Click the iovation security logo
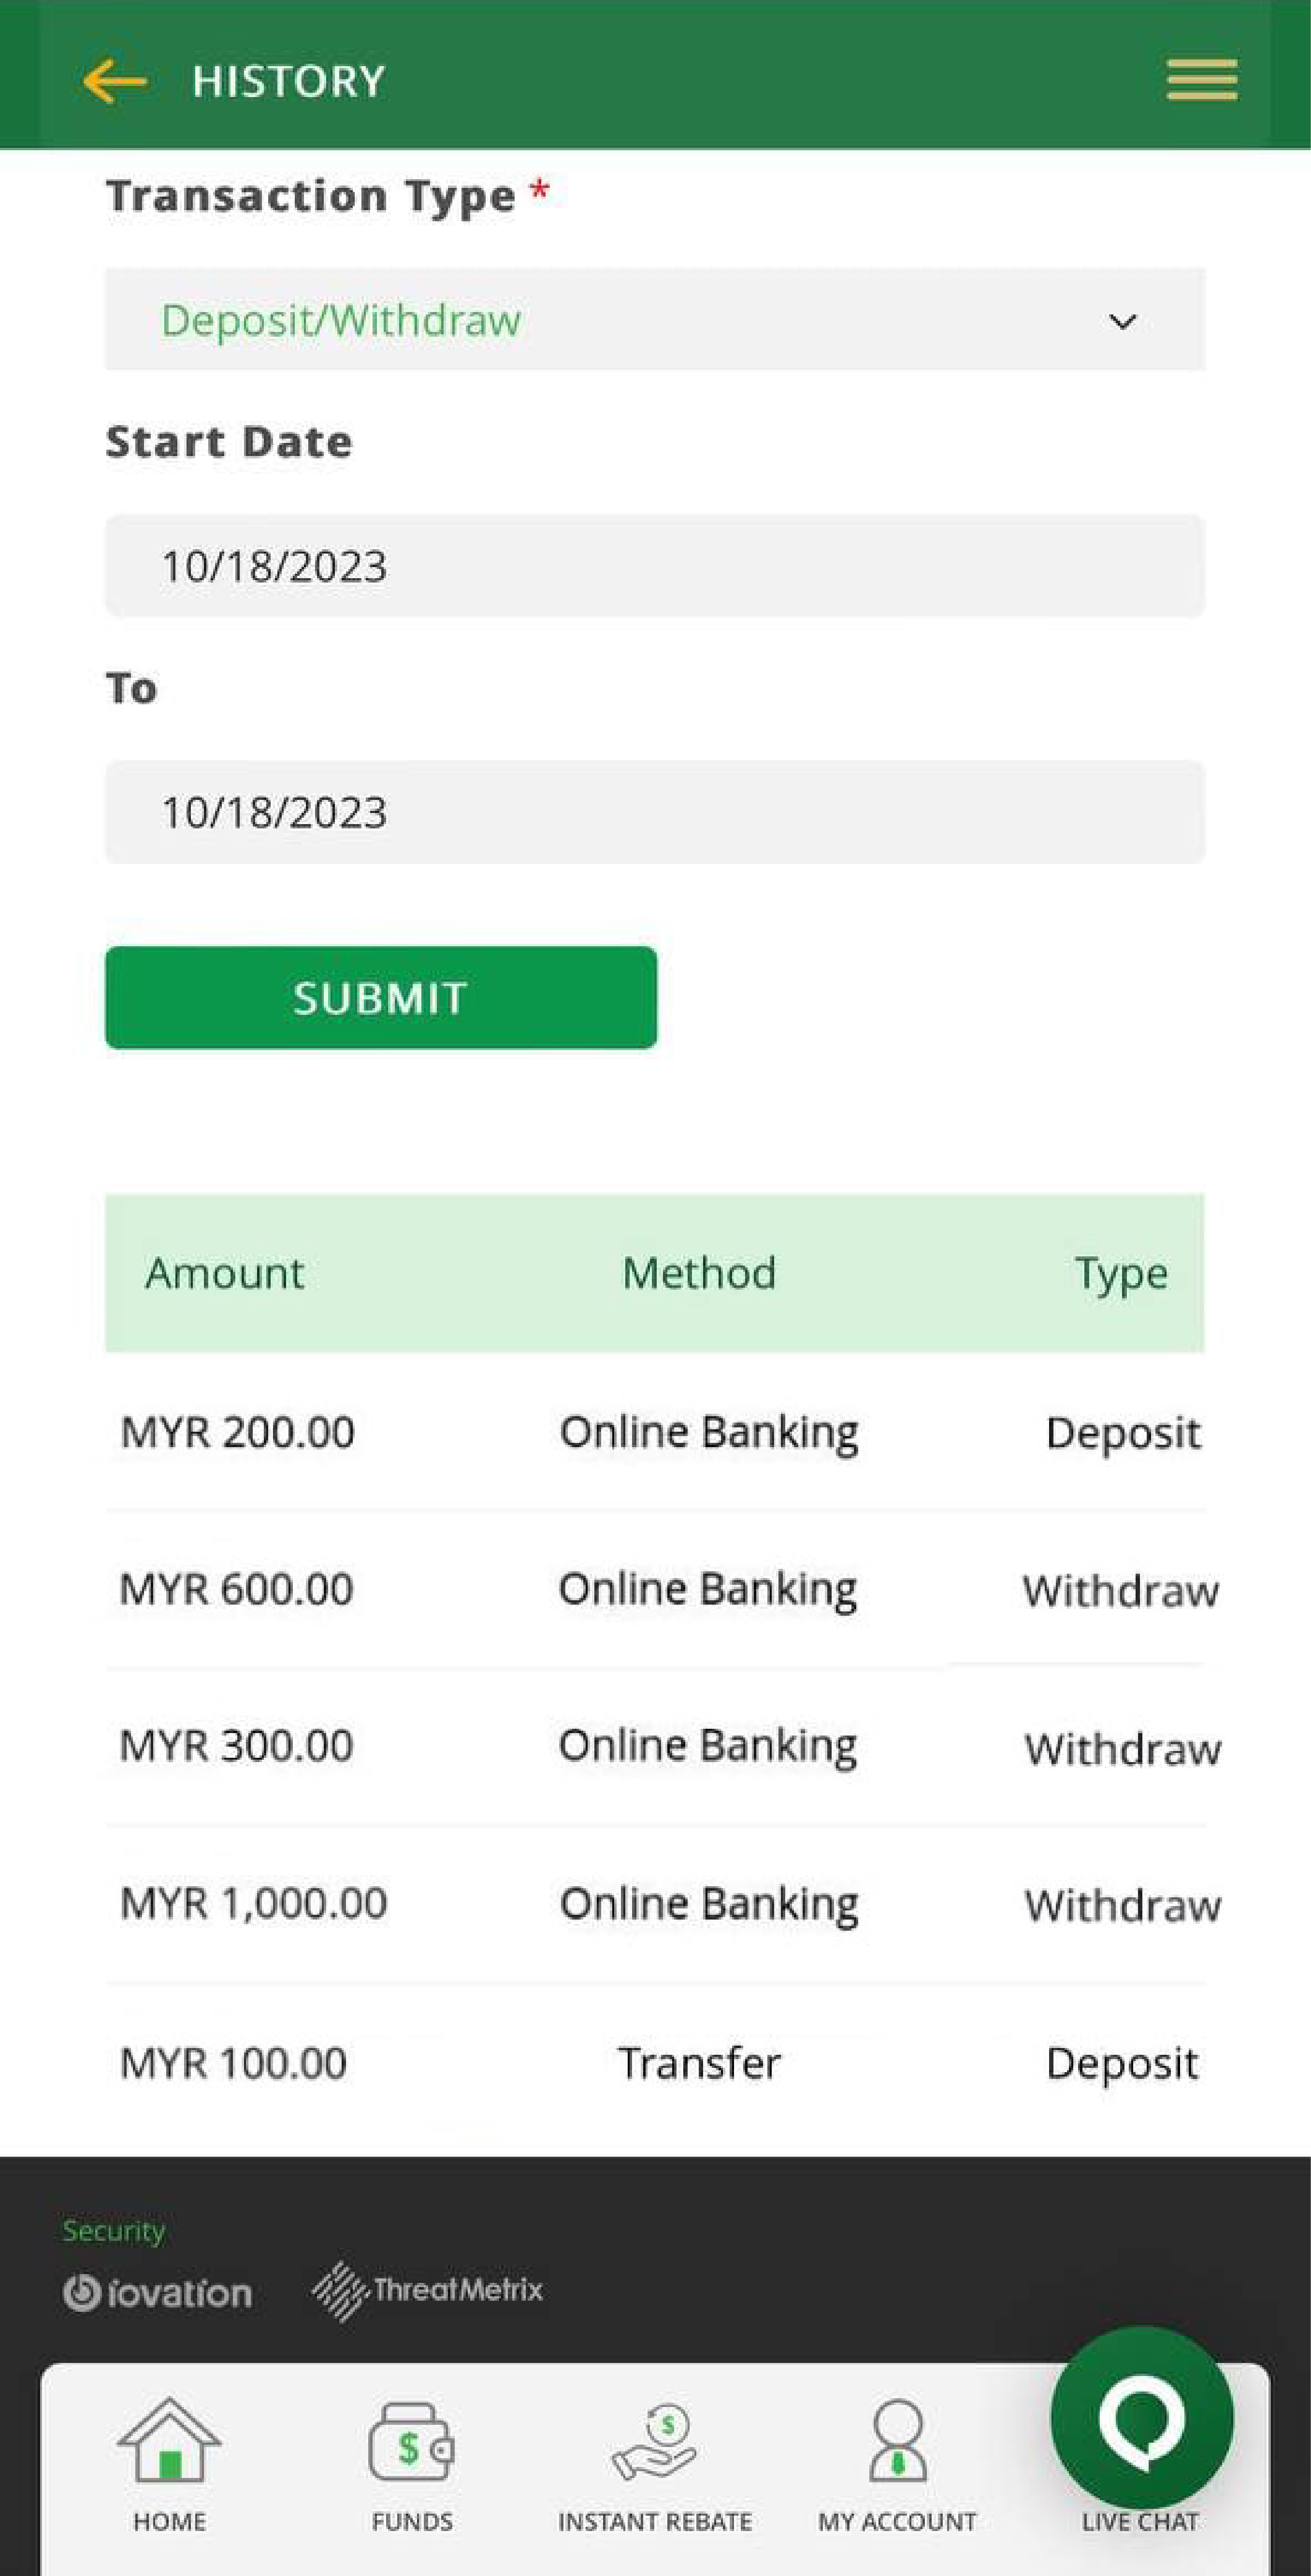This screenshot has height=2576, width=1311. tap(157, 2292)
